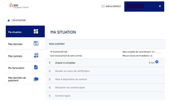Image resolution: width=170 pixels, height=108 pixels.
Task: Open the Aide & Contact link
Action: click(x=113, y=6)
